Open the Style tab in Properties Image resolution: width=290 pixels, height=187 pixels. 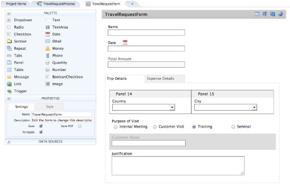click(x=50, y=107)
